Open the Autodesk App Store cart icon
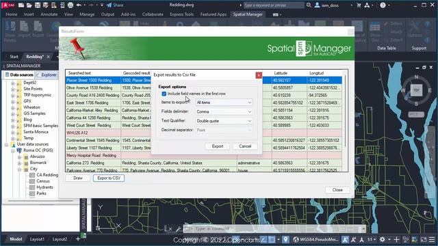This screenshot has width=438, height=246. click(359, 5)
